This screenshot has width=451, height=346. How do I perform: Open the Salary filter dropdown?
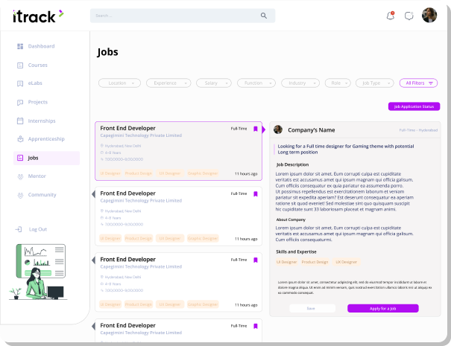click(214, 83)
